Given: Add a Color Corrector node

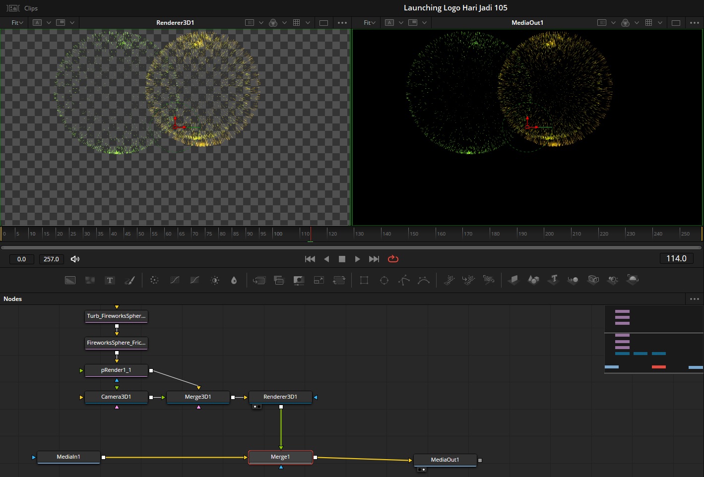Looking at the screenshot, I should click(x=154, y=280).
